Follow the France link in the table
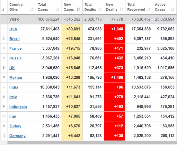This screenshot has height=146, width=177. coord(15,48)
